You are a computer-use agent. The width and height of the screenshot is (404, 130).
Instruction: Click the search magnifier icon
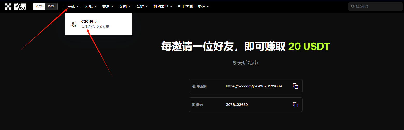[x=353, y=6]
